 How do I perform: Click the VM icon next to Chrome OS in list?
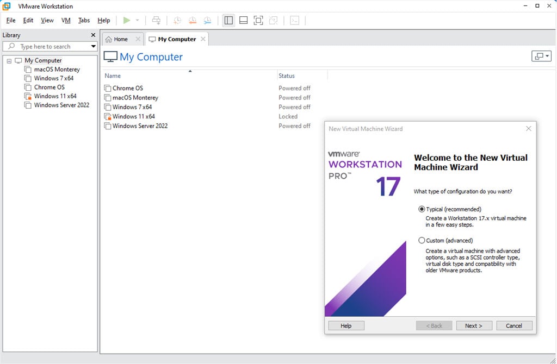[x=108, y=89]
